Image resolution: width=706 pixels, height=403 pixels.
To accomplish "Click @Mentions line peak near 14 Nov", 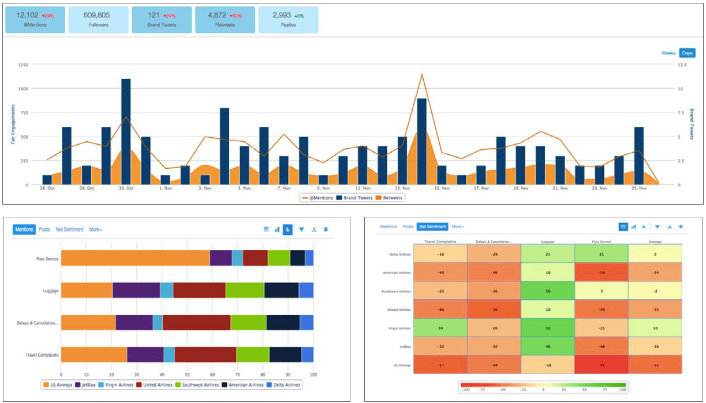I will (x=422, y=74).
